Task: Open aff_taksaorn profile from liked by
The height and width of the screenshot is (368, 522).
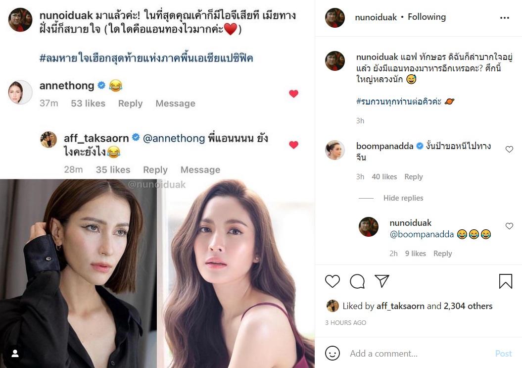Action: tap(400, 306)
